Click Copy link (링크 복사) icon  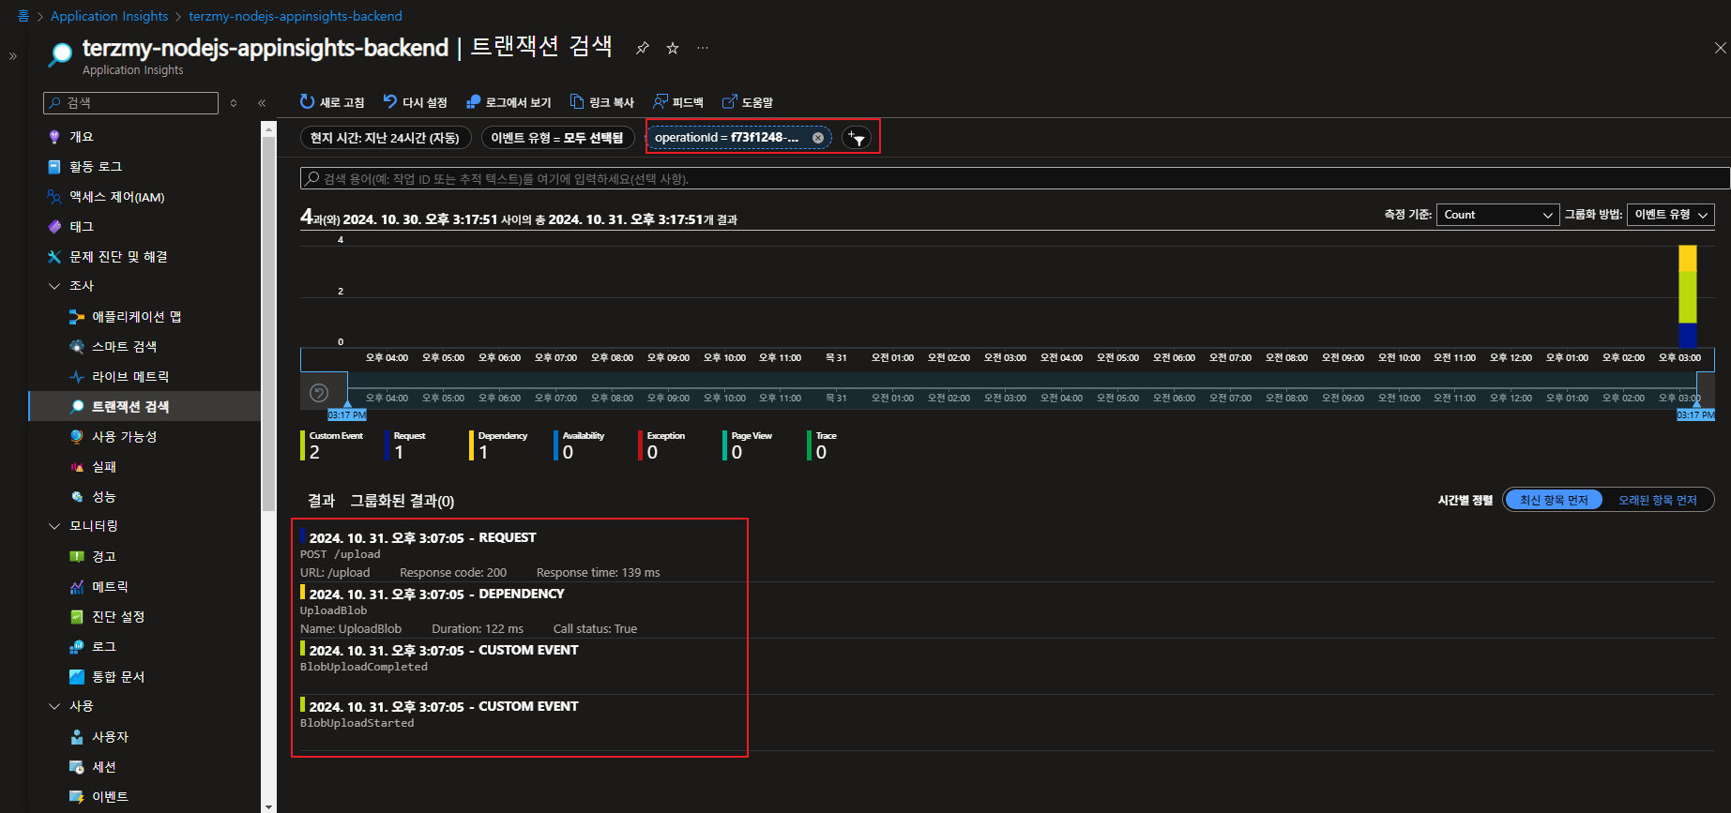(577, 101)
